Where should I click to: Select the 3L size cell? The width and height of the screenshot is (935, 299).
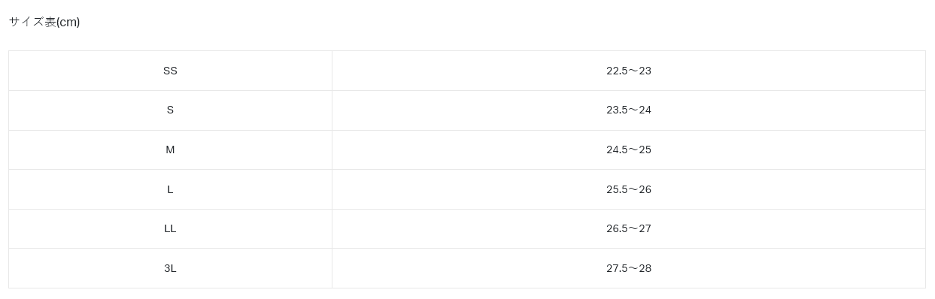[x=170, y=268]
